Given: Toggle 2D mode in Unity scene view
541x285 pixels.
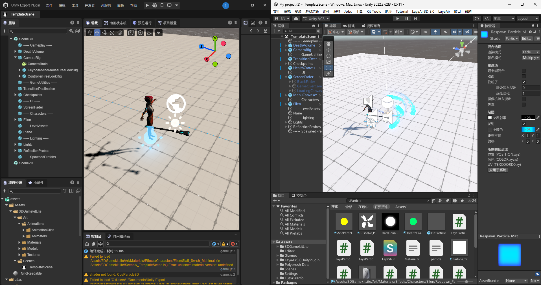Looking at the screenshot, I should [425, 32].
